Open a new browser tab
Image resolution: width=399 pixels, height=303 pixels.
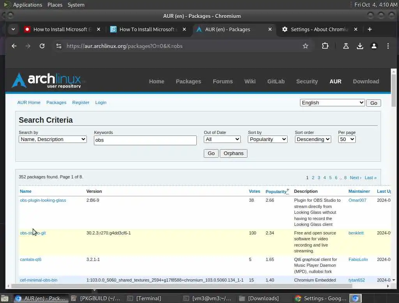point(370,29)
